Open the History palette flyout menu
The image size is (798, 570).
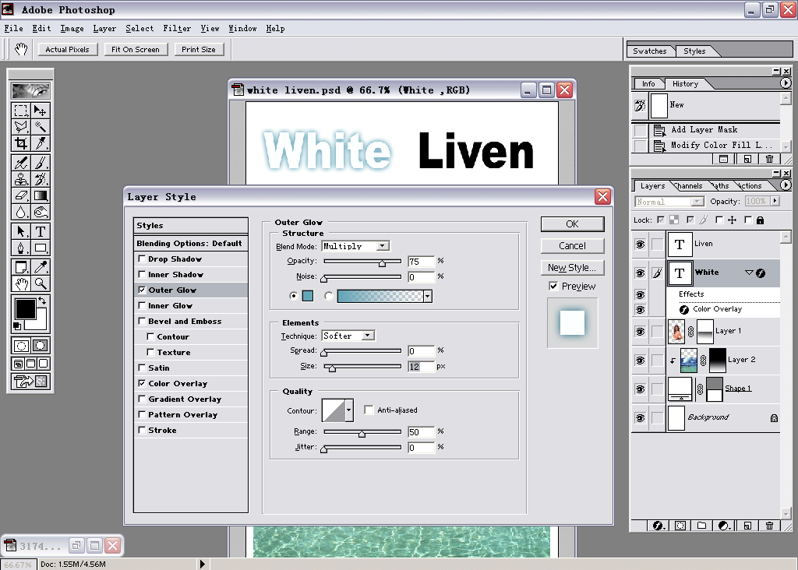tap(786, 83)
